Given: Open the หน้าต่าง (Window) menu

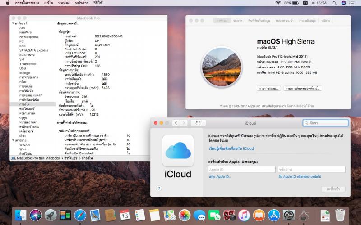Looking at the screenshot, I should 82,3.
